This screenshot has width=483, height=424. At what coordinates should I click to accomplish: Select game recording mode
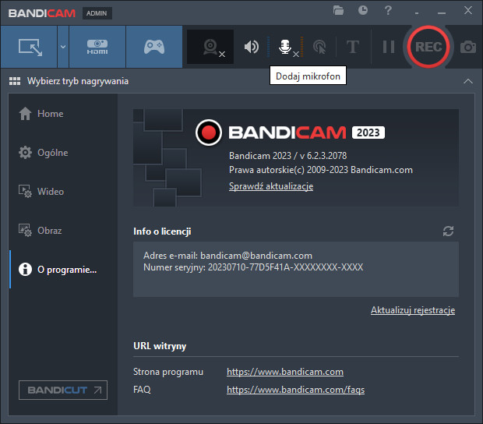click(x=154, y=47)
